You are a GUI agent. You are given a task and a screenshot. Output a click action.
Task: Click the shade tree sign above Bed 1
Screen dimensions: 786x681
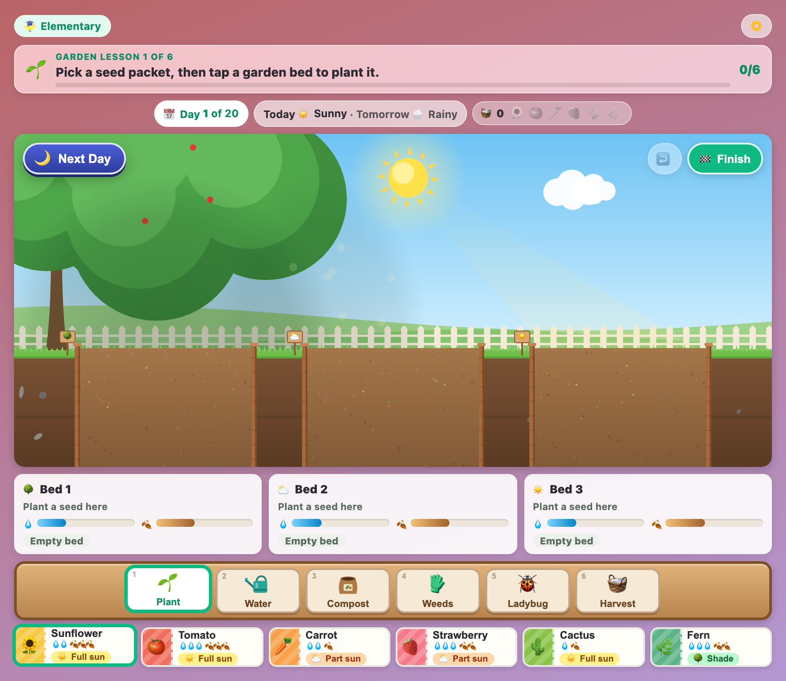67,336
